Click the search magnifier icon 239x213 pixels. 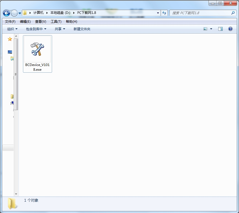point(233,13)
